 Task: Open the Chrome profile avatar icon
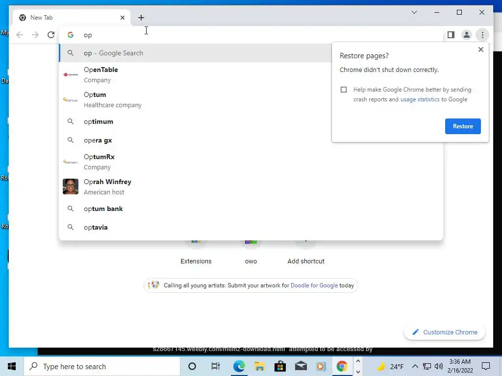[x=467, y=35]
